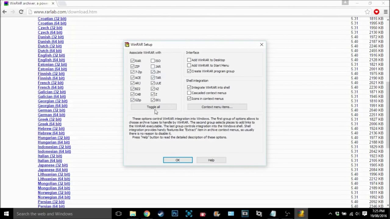Click the Toggle all button
The width and height of the screenshot is (390, 219).
pos(154,107)
